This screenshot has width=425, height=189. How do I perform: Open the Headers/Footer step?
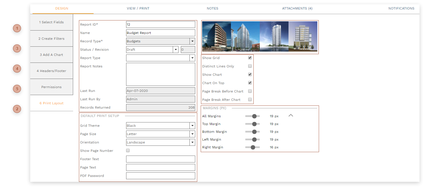pyautogui.click(x=52, y=71)
